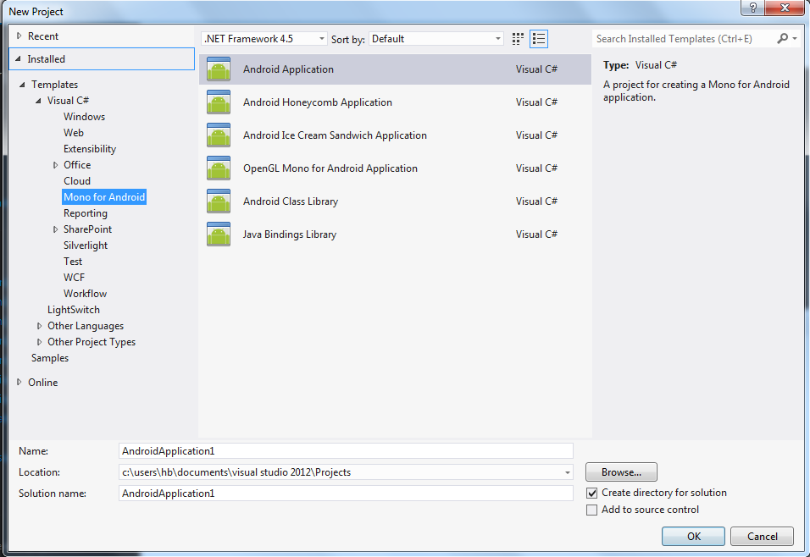This screenshot has width=810, height=557.
Task: Open the Sort by Default dropdown
Action: click(x=436, y=39)
